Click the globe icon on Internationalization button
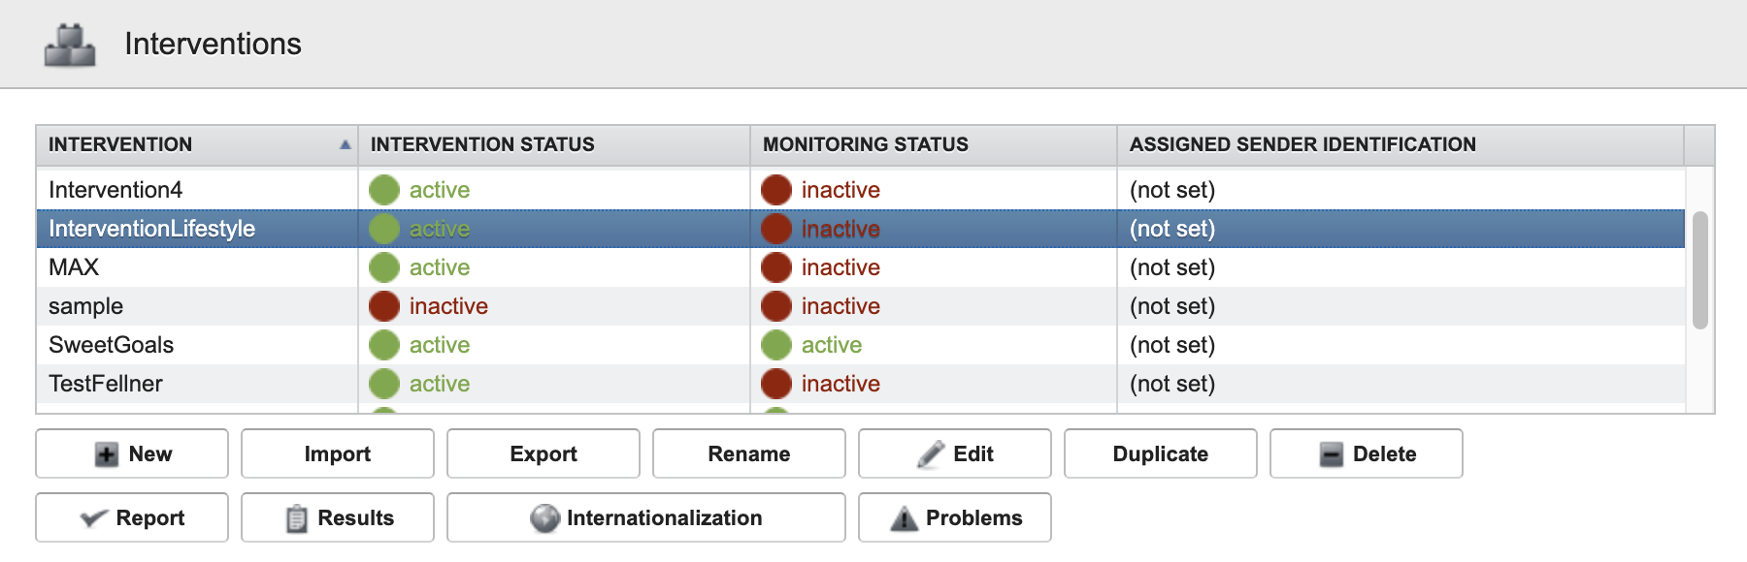Screen dimensions: 1747x562 545,518
